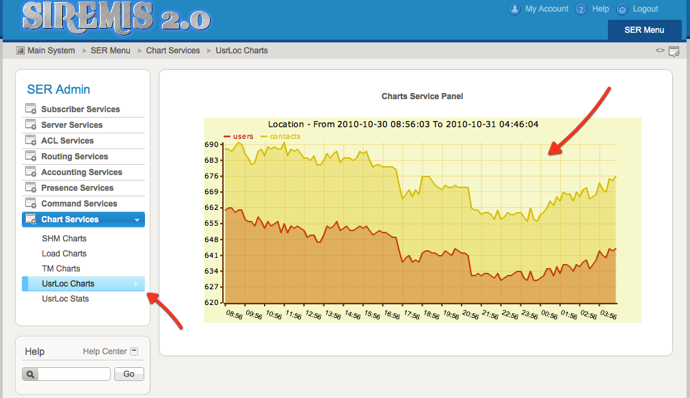Open the SER Menu tab
The width and height of the screenshot is (690, 398).
click(644, 30)
